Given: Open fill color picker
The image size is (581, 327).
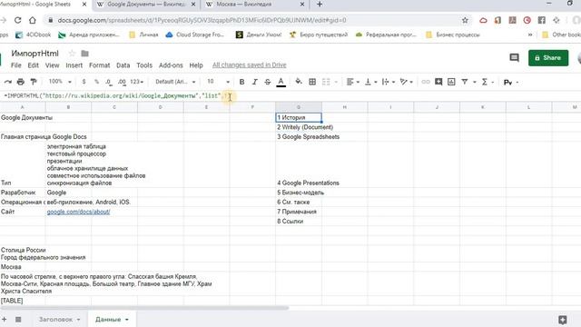Looking at the screenshot, I should click(x=299, y=82).
